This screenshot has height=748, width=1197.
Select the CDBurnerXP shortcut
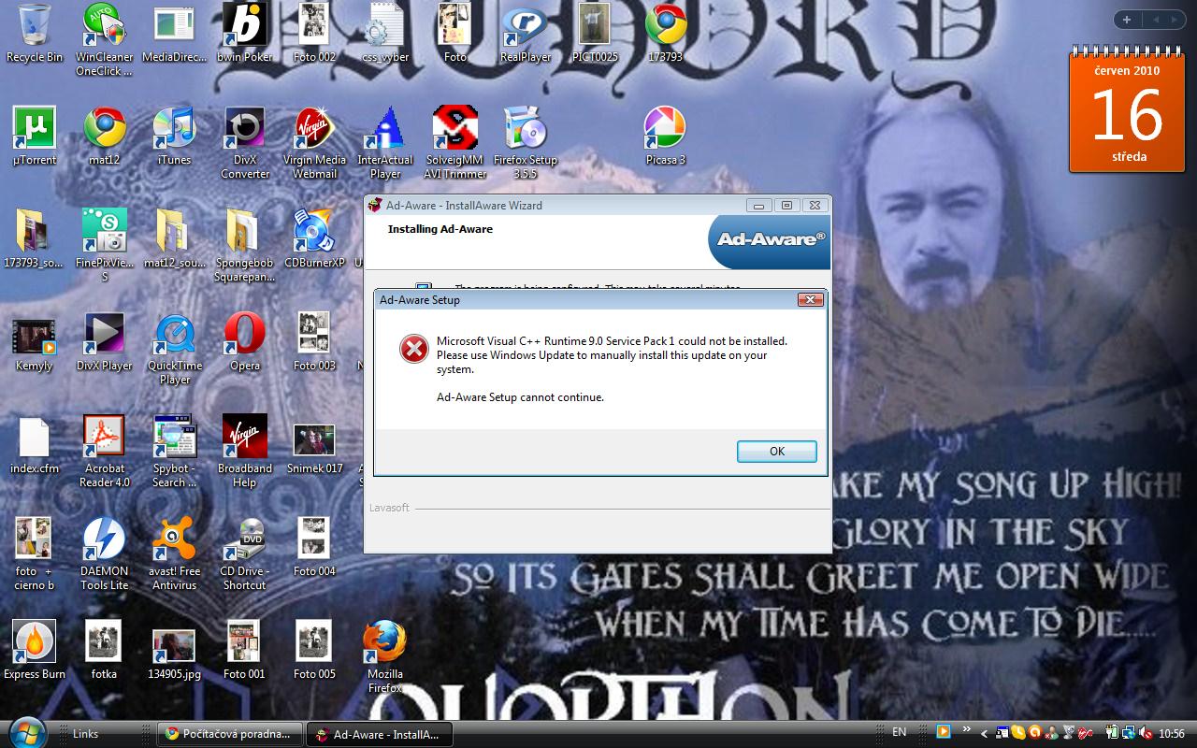coord(314,239)
